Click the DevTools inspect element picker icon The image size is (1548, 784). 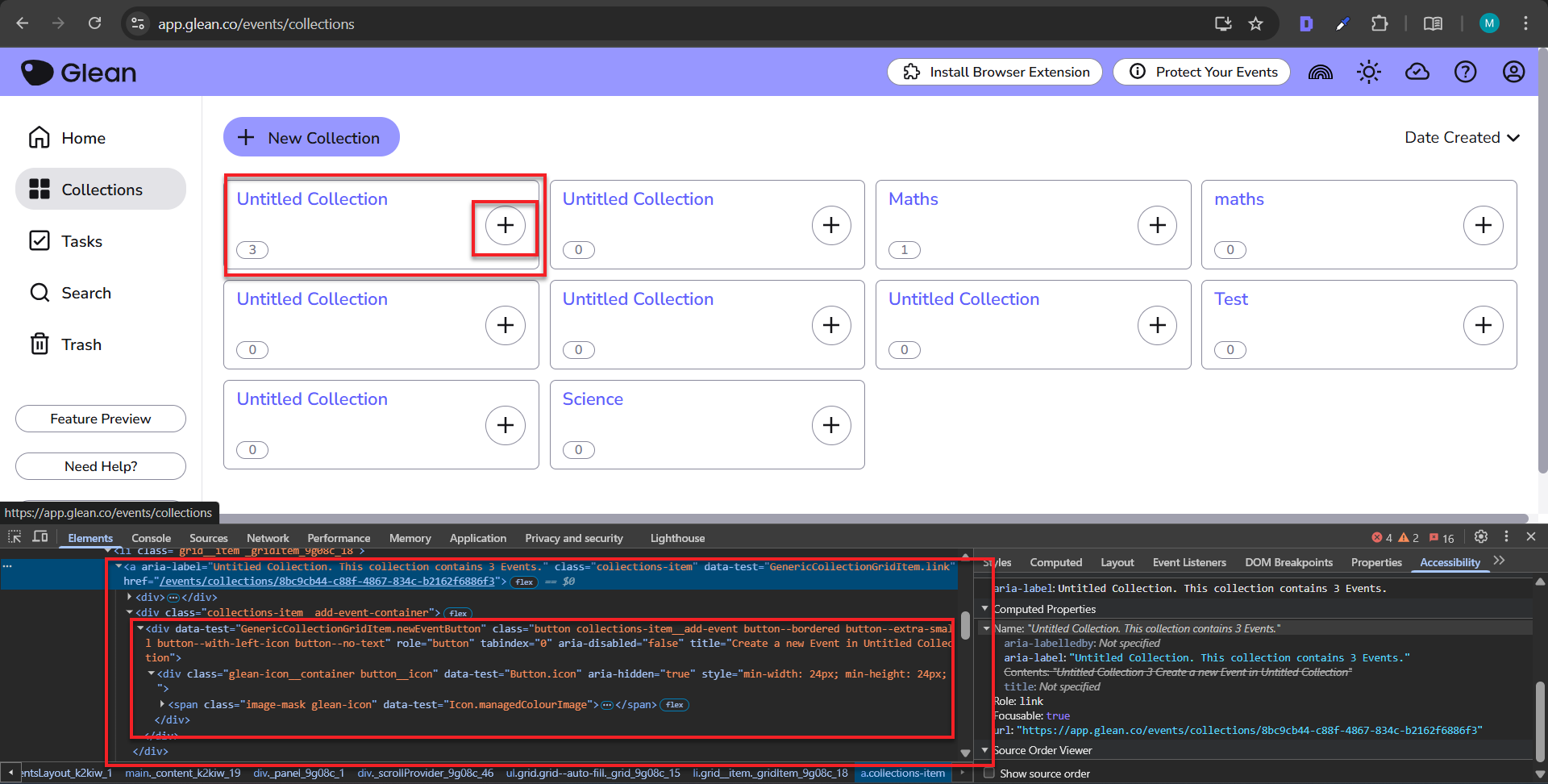(15, 537)
